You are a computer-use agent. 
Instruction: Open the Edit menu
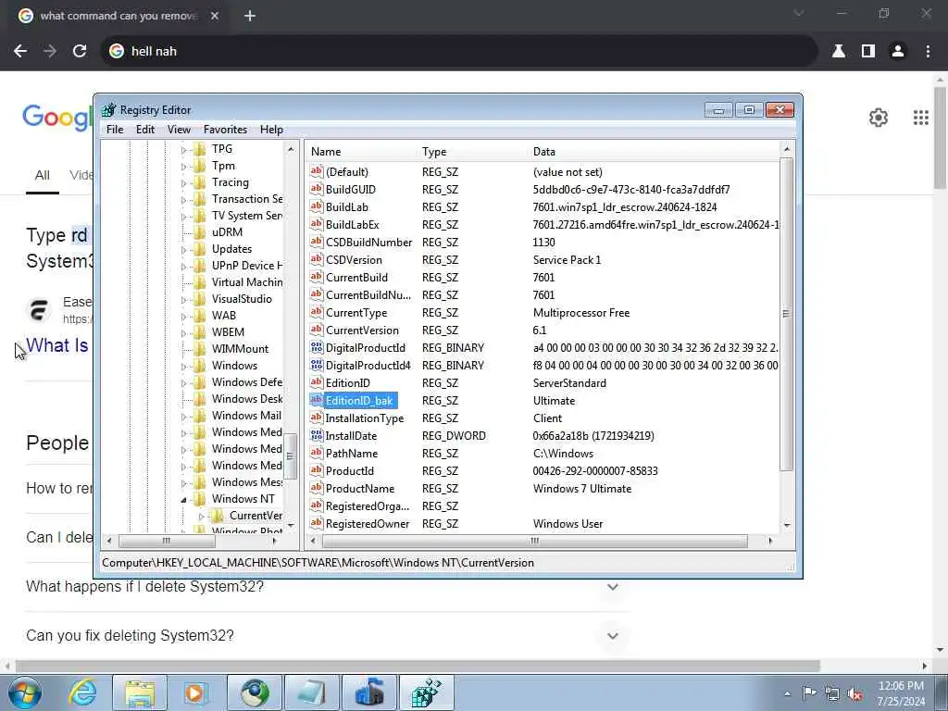[145, 130]
